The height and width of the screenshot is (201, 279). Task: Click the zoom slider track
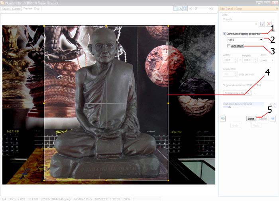pos(201,8)
